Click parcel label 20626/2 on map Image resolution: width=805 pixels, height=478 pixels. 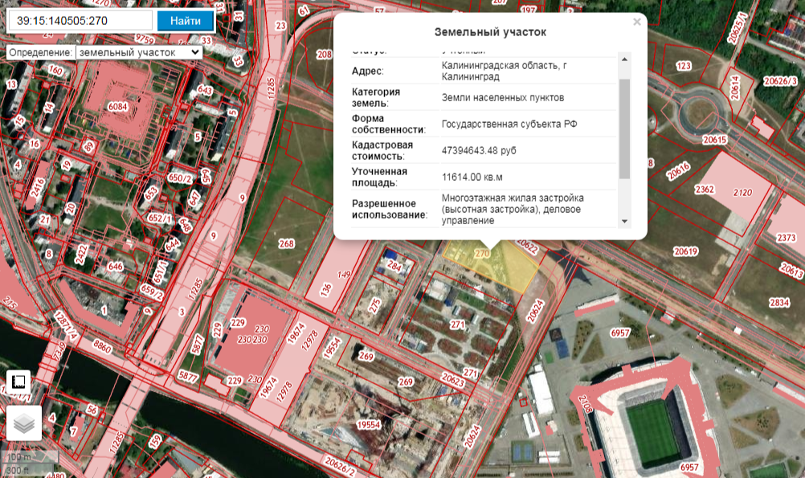point(340,466)
